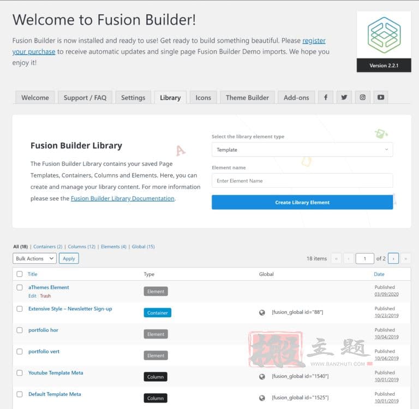Open Fusion Builder Library Documentation link
This screenshot has height=409, width=419.
pyautogui.click(x=122, y=198)
